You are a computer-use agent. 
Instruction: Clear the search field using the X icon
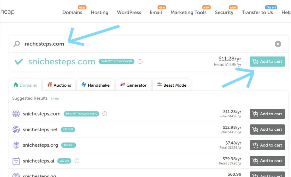[x=278, y=44]
